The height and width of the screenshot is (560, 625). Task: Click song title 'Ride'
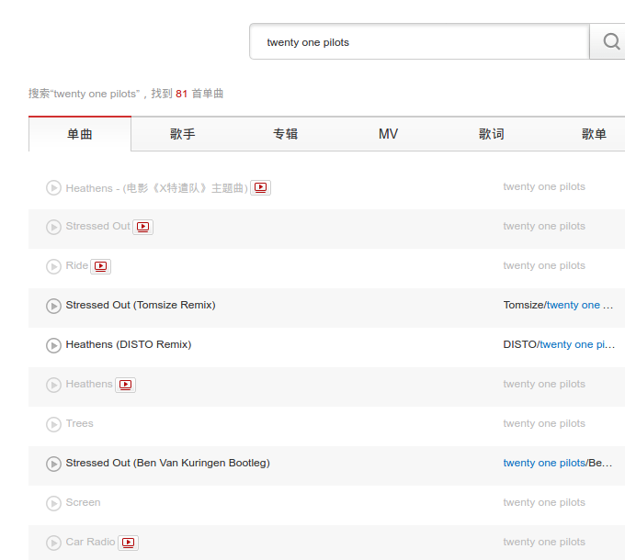click(x=77, y=265)
